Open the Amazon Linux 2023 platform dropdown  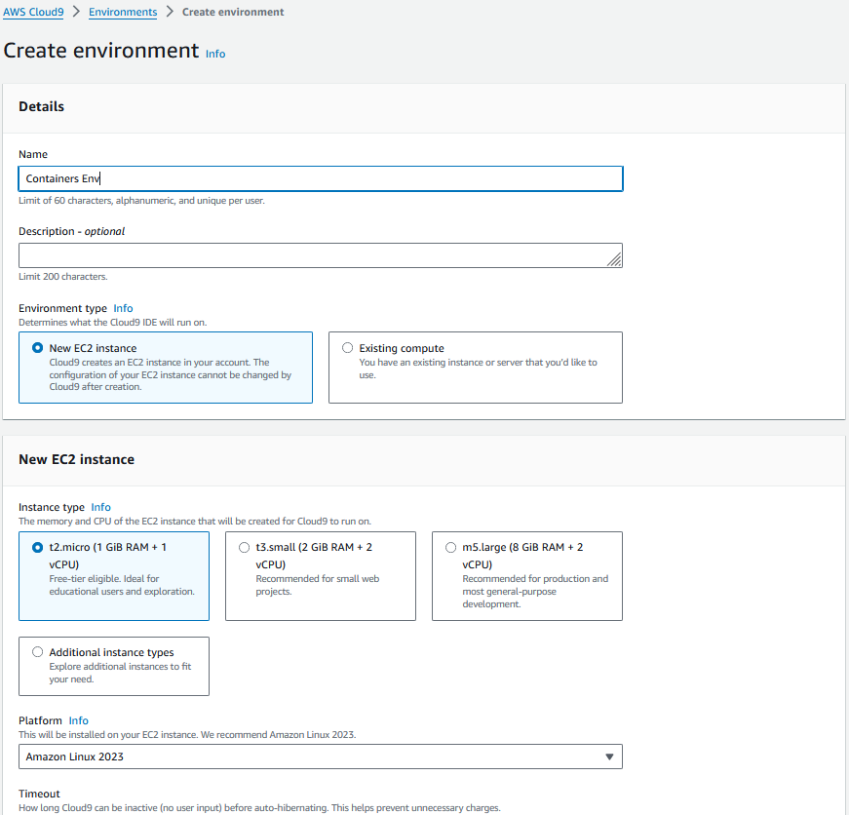(321, 757)
